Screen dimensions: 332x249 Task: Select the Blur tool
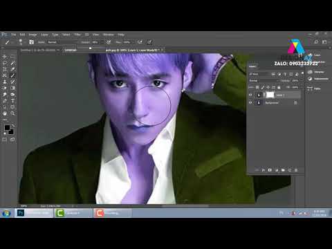(x=4, y=95)
